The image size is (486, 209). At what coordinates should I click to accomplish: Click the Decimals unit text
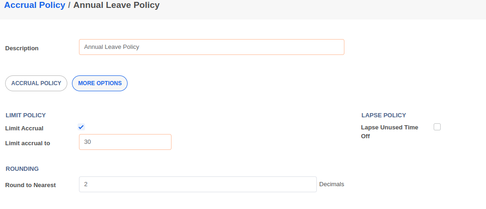click(332, 184)
